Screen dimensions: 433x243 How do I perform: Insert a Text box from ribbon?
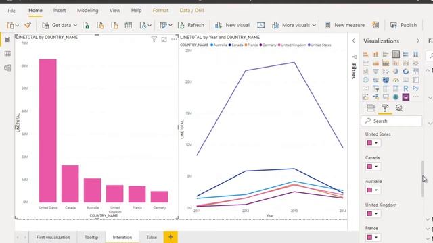tap(260, 25)
